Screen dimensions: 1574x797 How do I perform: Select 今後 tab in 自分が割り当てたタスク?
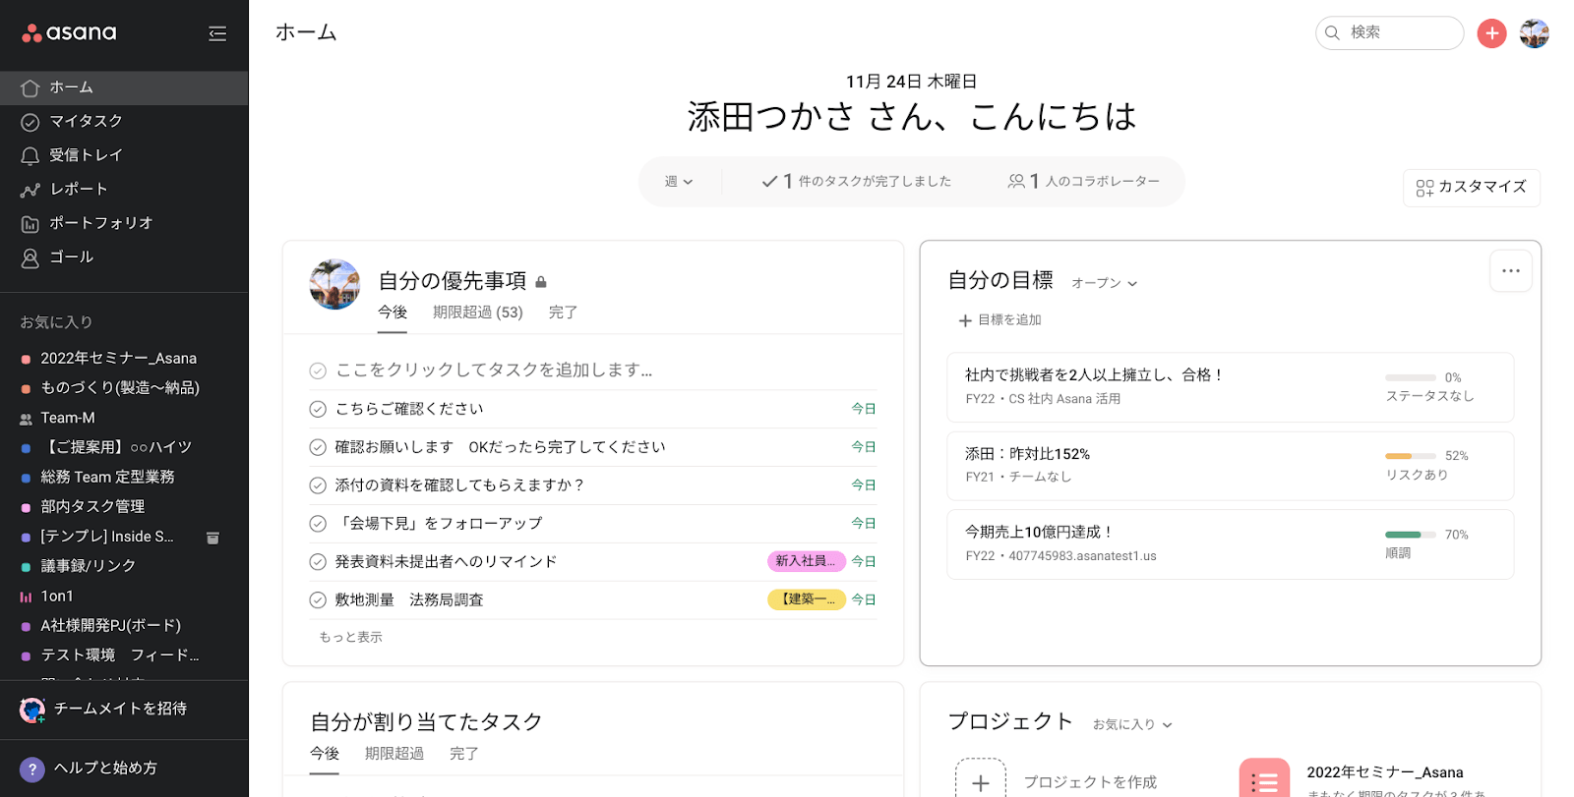click(325, 754)
